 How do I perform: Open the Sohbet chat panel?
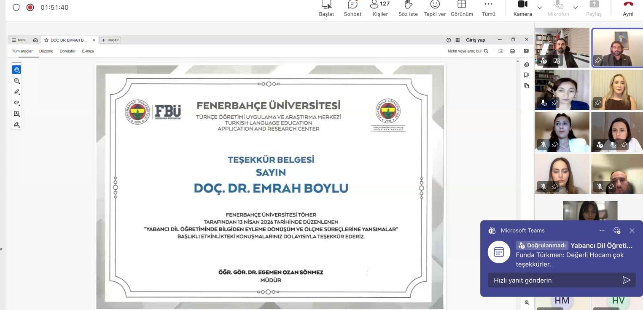point(352,8)
